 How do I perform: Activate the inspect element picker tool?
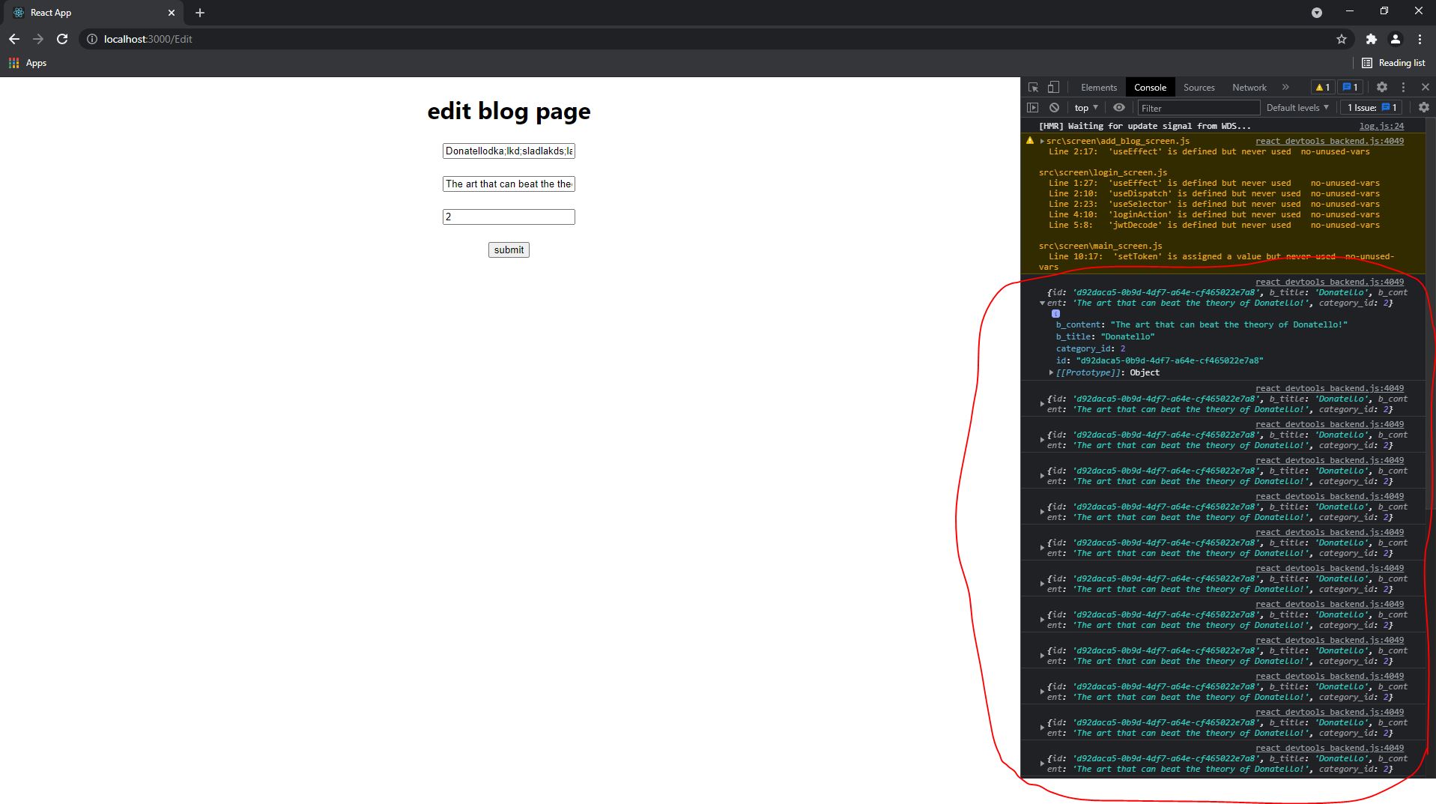(1033, 87)
